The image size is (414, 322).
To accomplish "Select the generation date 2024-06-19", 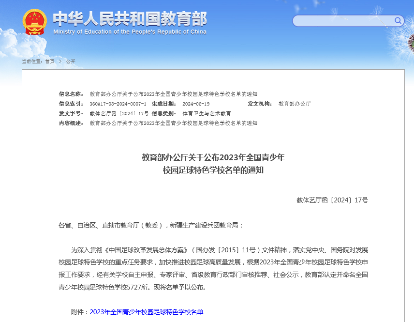I will (x=196, y=104).
